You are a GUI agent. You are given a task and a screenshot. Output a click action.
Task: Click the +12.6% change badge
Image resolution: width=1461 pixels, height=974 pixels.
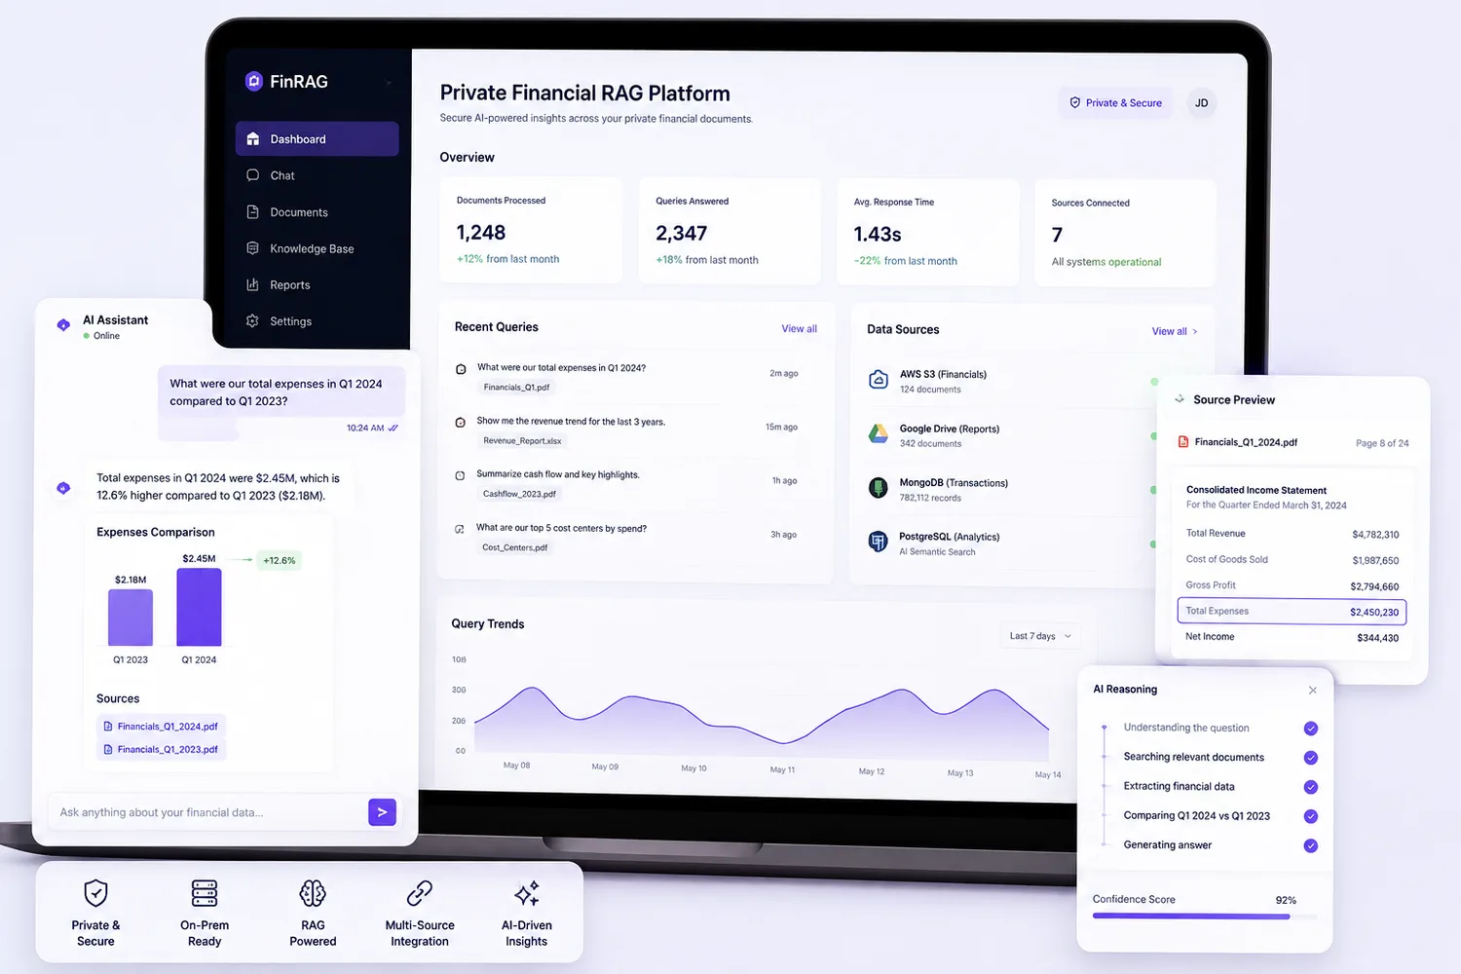coord(280,560)
